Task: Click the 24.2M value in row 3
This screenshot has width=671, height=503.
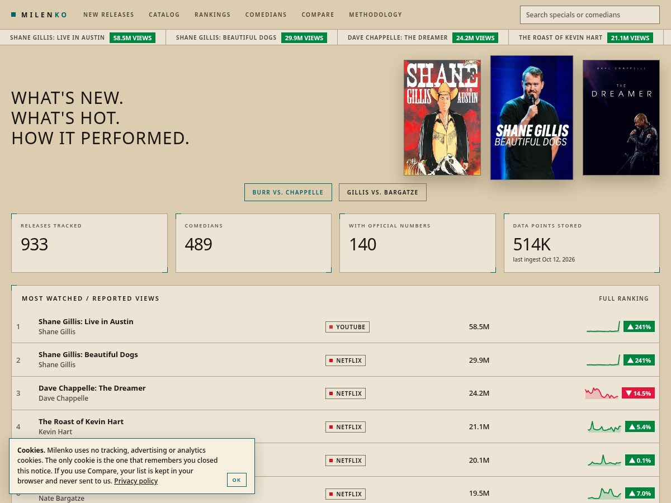Action: (x=479, y=393)
